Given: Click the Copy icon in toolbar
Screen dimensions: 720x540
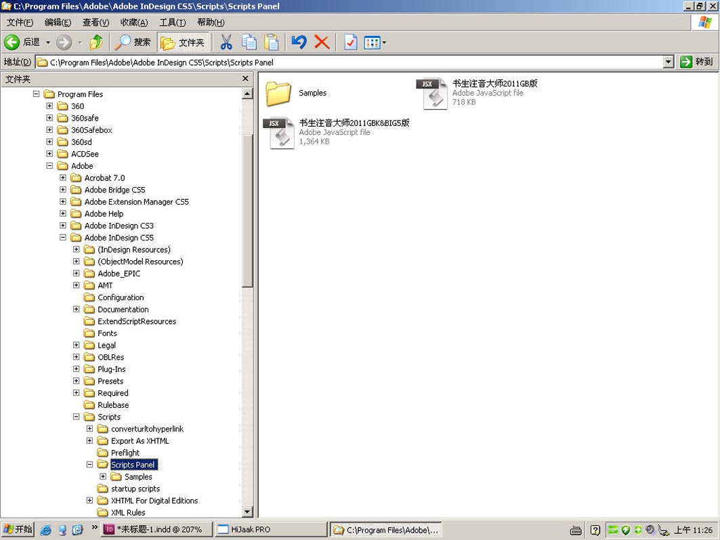Looking at the screenshot, I should tap(249, 42).
